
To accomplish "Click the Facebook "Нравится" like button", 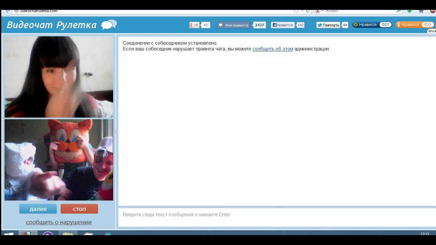I will pos(282,25).
